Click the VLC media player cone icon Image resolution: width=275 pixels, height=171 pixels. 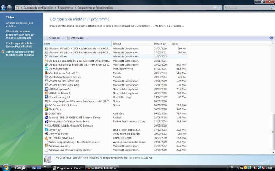pos(46,138)
